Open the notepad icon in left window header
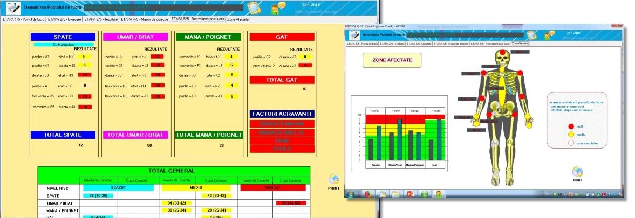 (x=252, y=8)
